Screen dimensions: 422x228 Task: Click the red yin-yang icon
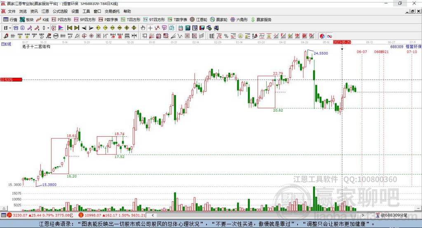click(322, 36)
